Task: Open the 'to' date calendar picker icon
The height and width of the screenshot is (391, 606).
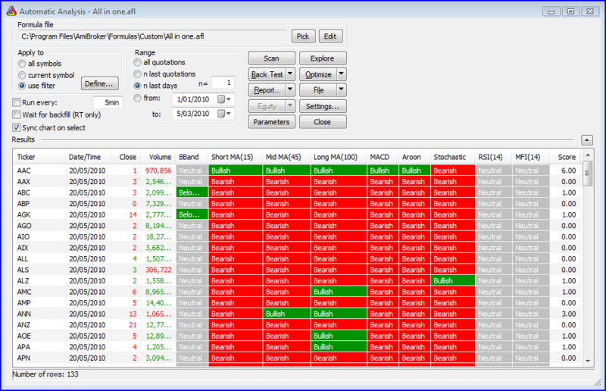Action: 221,114
